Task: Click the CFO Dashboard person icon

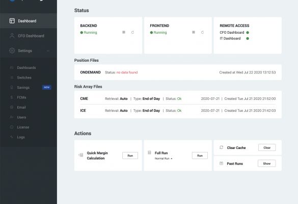Action: point(12,36)
